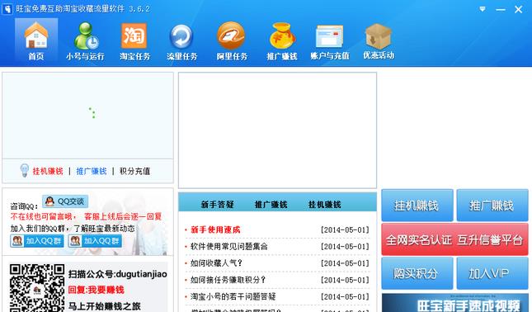The width and height of the screenshot is (532, 312).
Task: Click the light bulb tip icon
Action: [x=25, y=170]
